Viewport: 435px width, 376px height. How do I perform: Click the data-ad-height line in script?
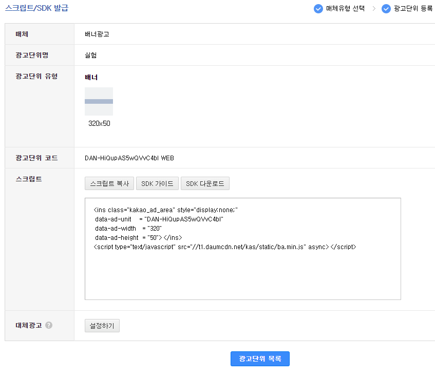click(x=139, y=237)
